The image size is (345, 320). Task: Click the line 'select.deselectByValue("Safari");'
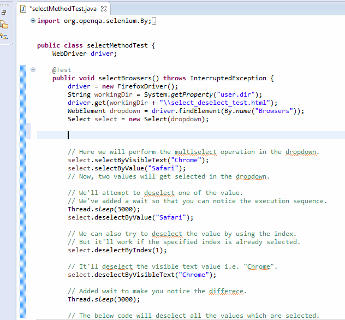click(x=130, y=217)
